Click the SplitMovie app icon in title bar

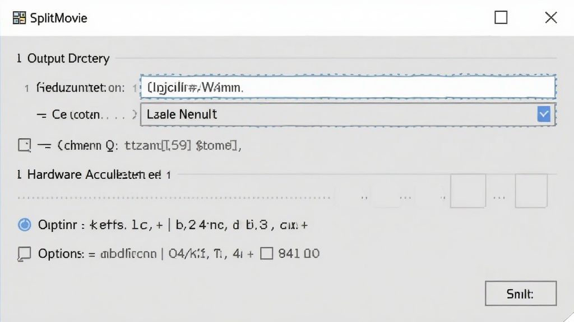click(19, 18)
